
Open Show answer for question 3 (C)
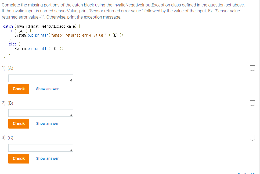pos(47,158)
